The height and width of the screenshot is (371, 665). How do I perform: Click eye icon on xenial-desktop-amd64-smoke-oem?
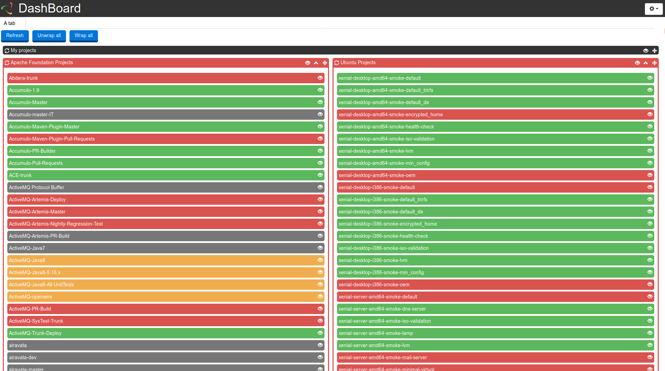(650, 175)
